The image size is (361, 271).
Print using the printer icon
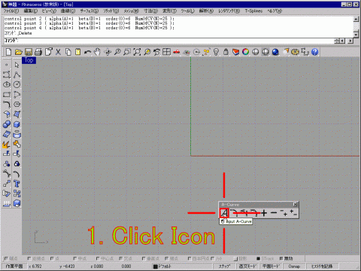pyautogui.click(x=38, y=52)
